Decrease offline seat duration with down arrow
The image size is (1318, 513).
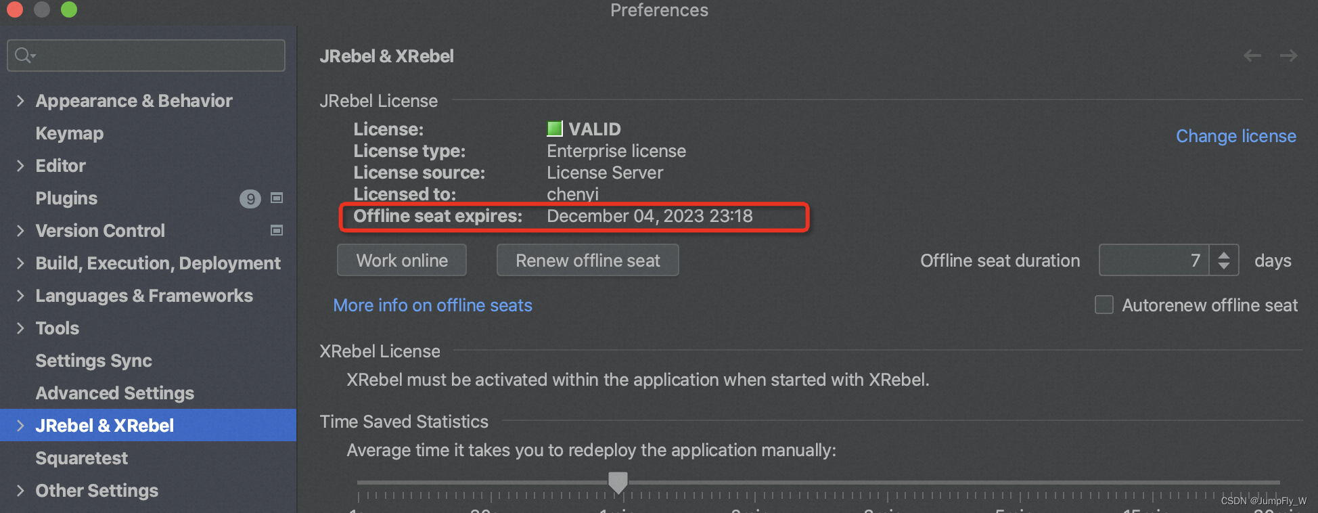click(1224, 266)
